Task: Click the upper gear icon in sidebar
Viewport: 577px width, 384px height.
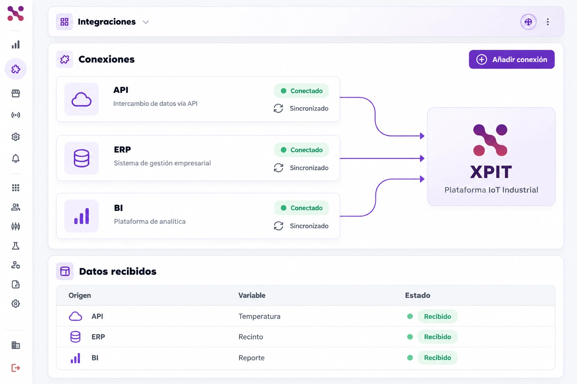Action: (15, 137)
